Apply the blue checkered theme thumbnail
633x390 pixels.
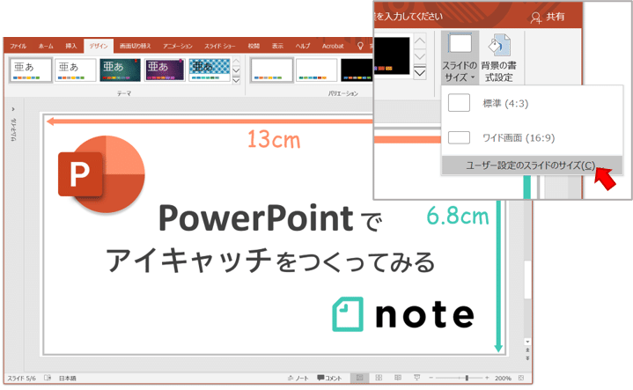coord(210,70)
